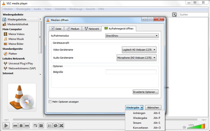This screenshot has width=210, height=131.
Task: Open the Audio-Gerätename microphone dropdown
Action: [x=136, y=58]
